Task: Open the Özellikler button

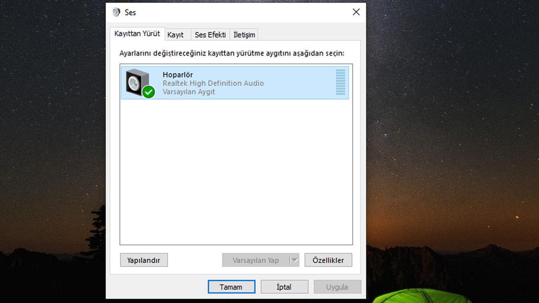Action: 328,260
